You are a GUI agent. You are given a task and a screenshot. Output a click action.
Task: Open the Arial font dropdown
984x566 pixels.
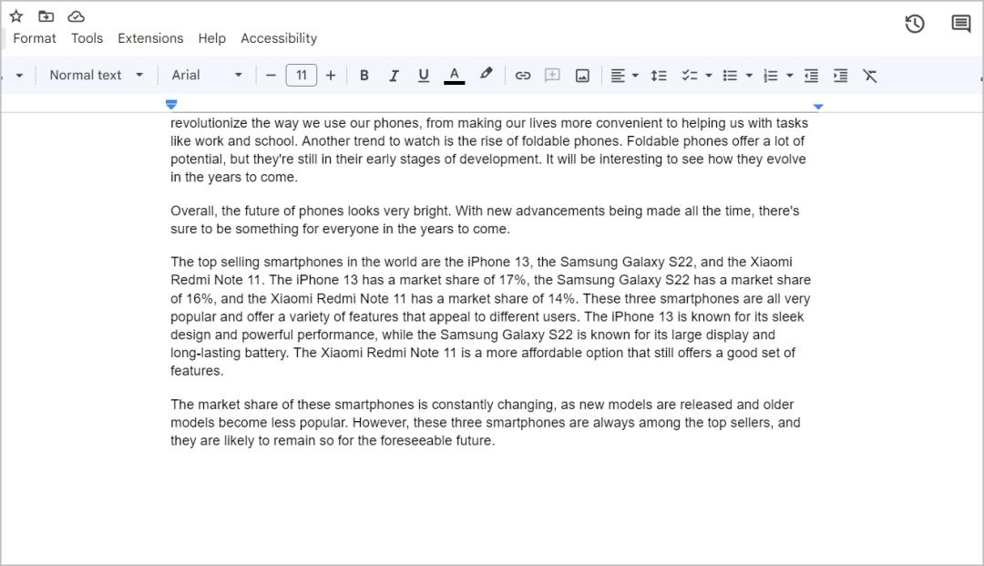pos(207,76)
